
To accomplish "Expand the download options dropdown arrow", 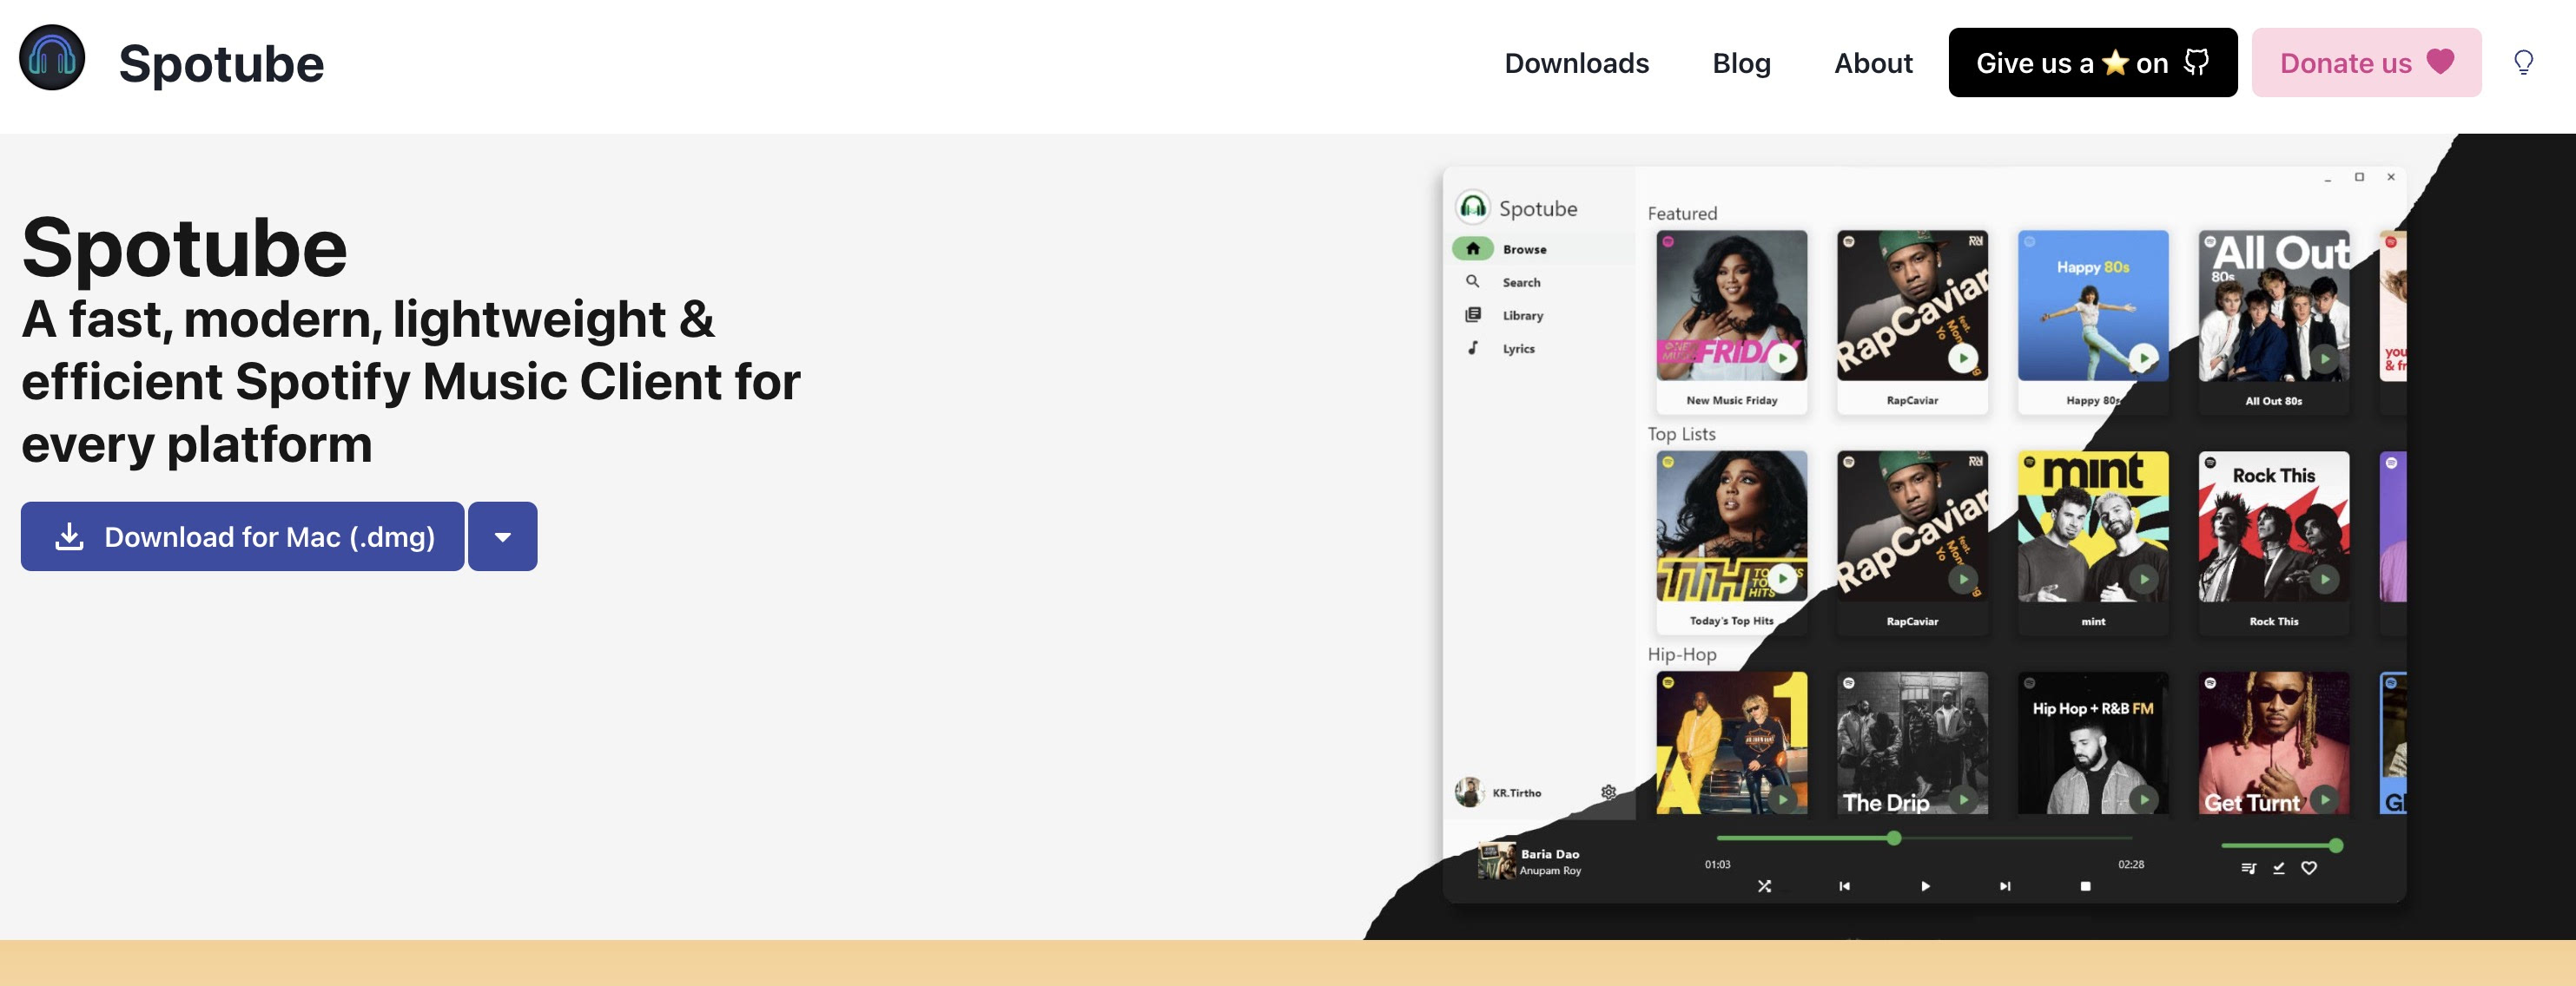I will [502, 536].
